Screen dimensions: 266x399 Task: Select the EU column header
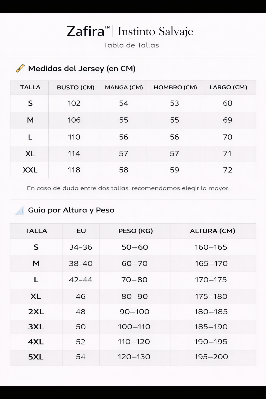(x=81, y=231)
